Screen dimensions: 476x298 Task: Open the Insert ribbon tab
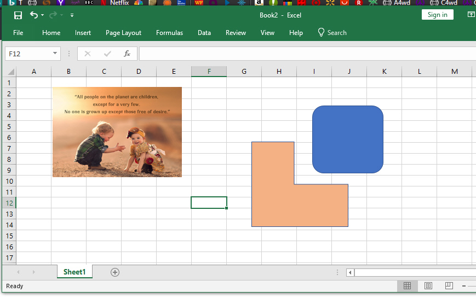(x=83, y=33)
